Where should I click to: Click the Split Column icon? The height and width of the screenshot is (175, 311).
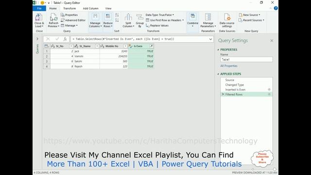click(128, 17)
